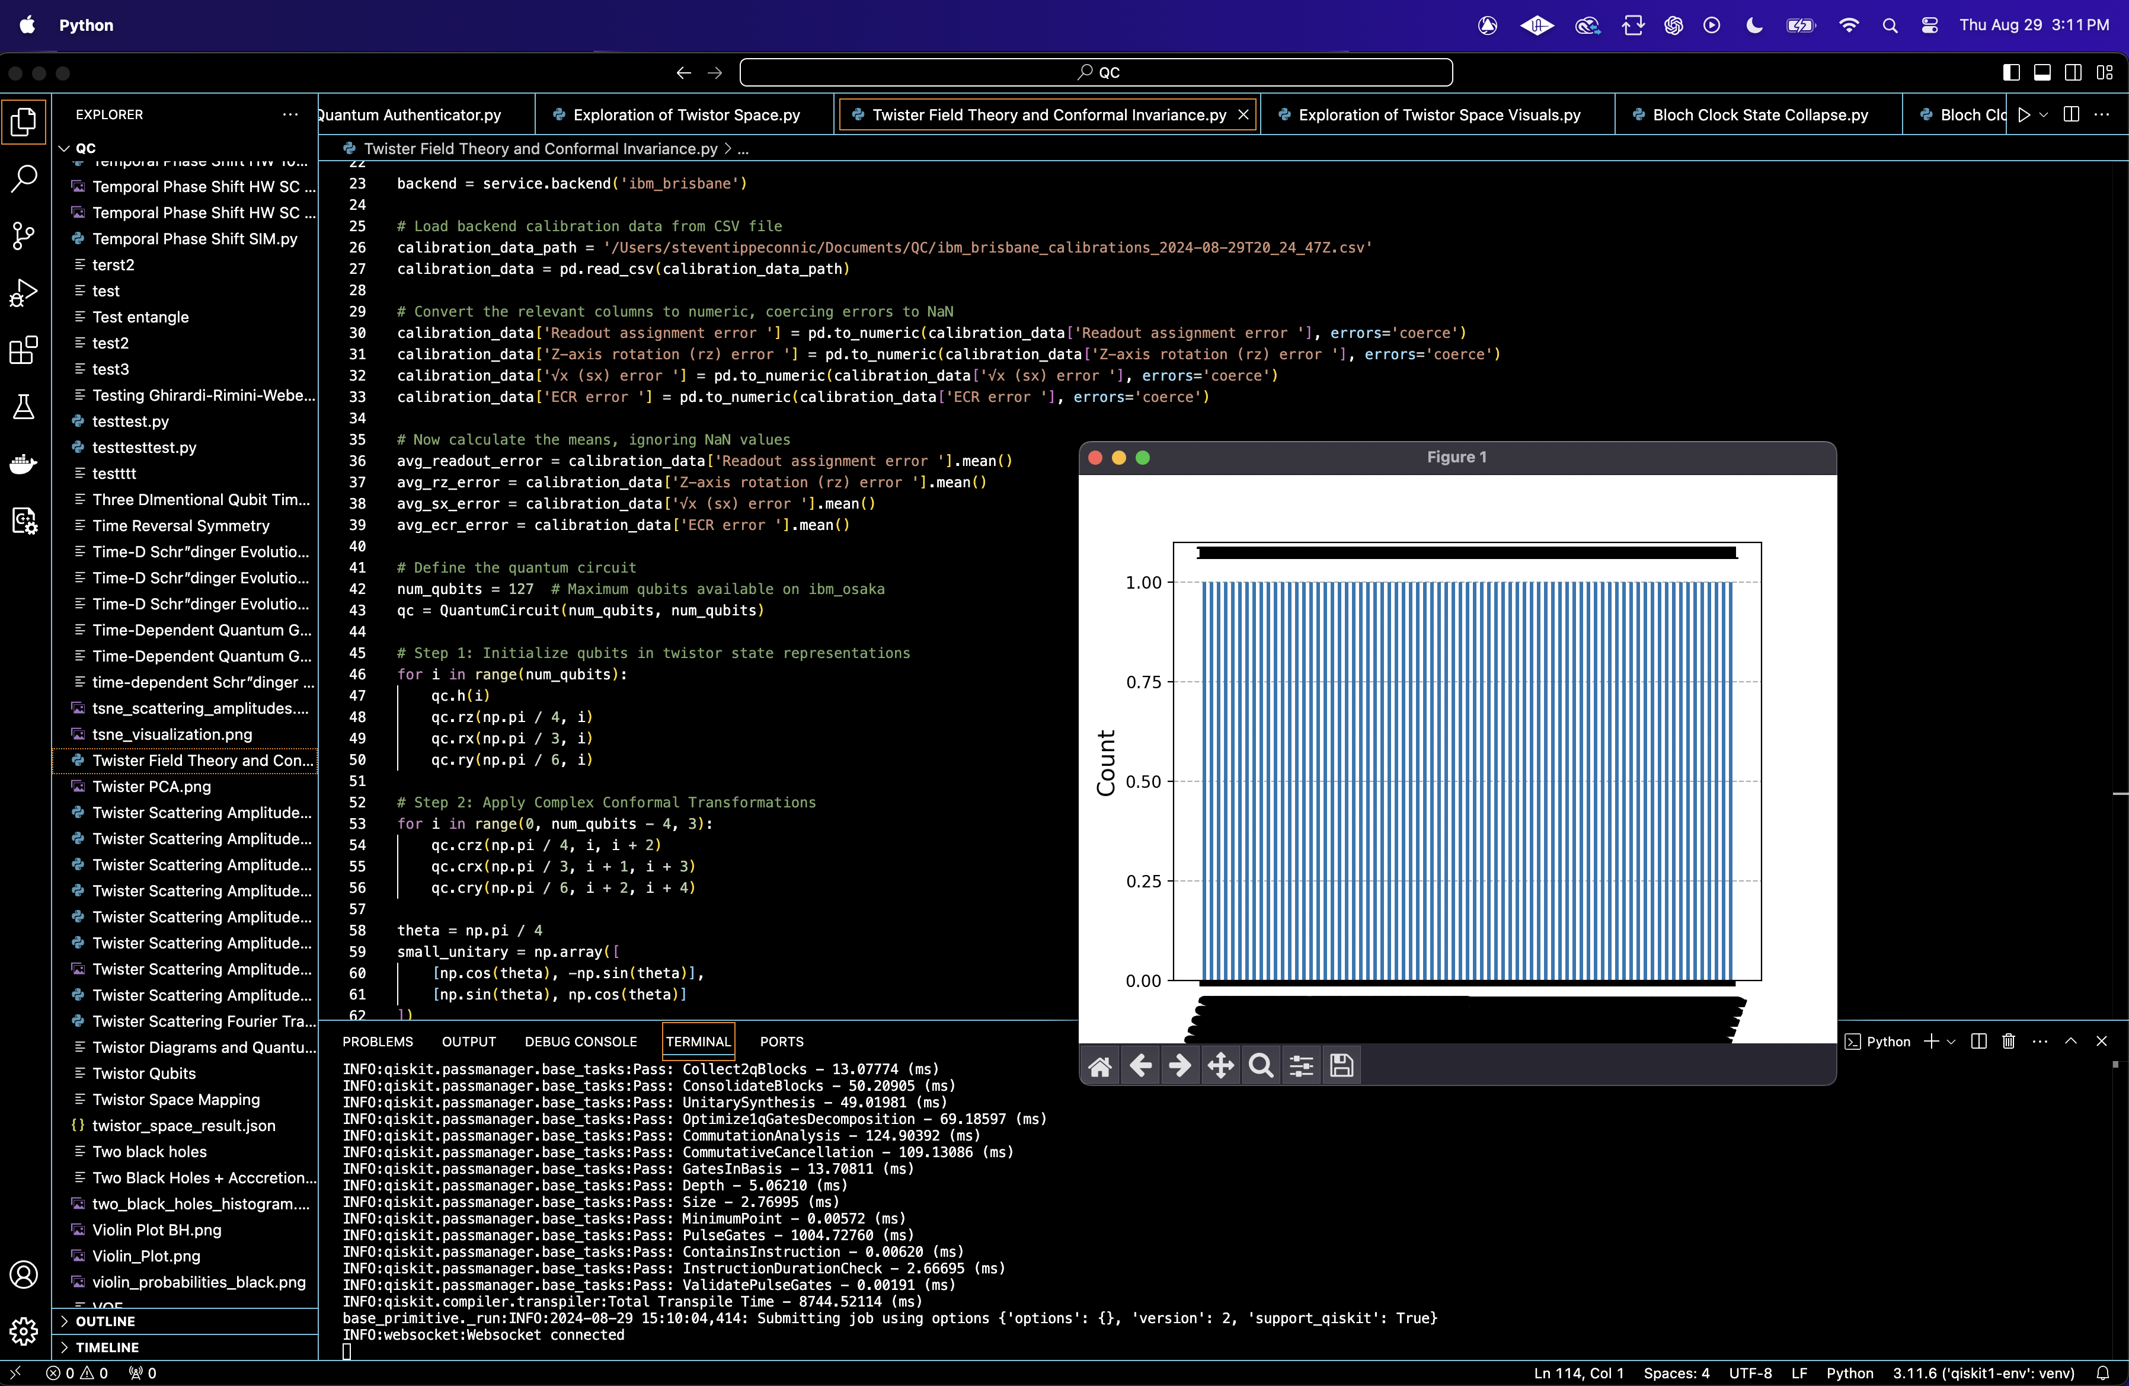Open the OUTPUT panel tab

click(469, 1042)
